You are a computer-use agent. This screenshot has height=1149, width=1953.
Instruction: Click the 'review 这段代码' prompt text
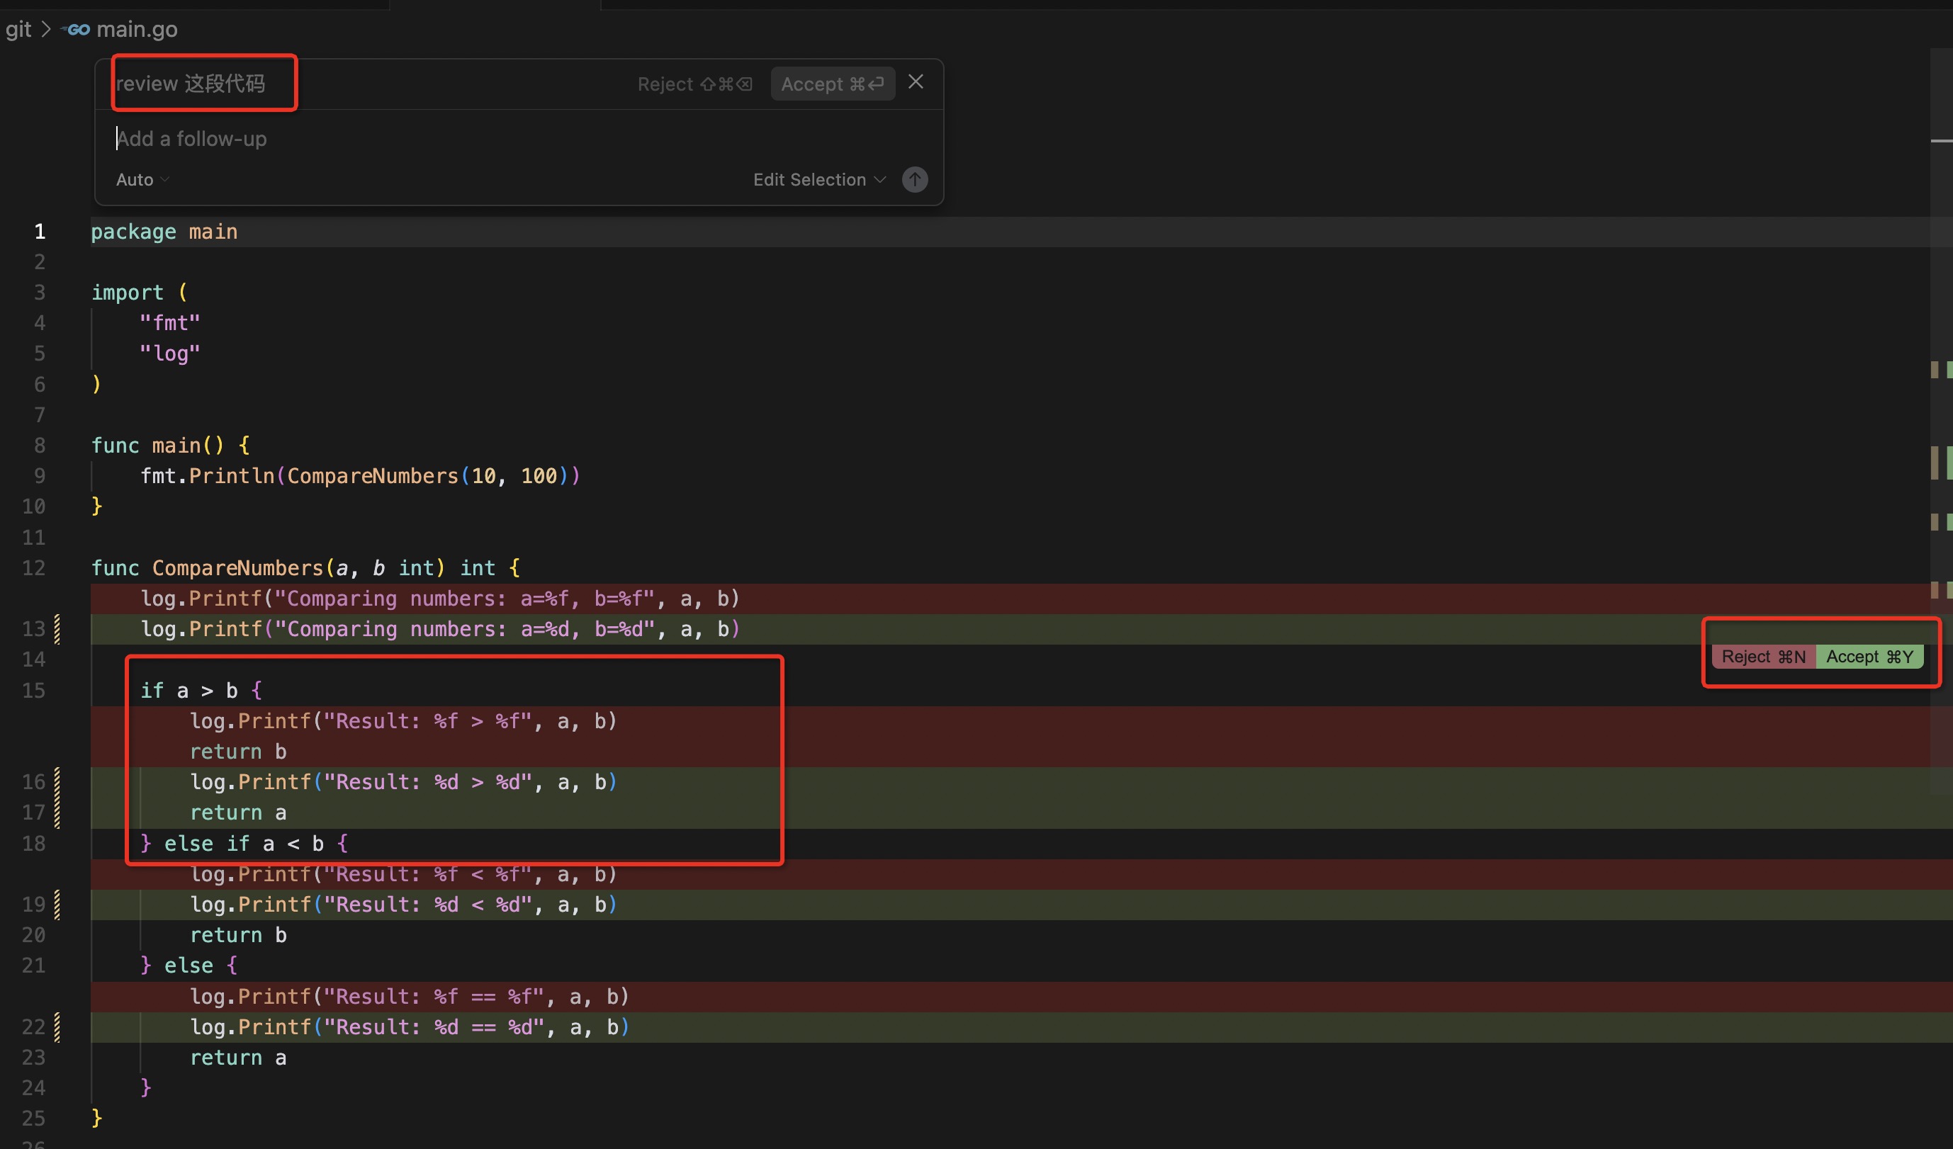coord(191,84)
